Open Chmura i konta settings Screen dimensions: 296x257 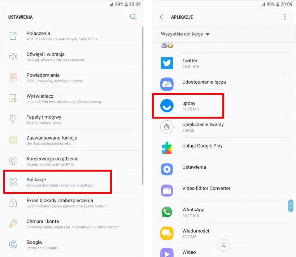72,224
